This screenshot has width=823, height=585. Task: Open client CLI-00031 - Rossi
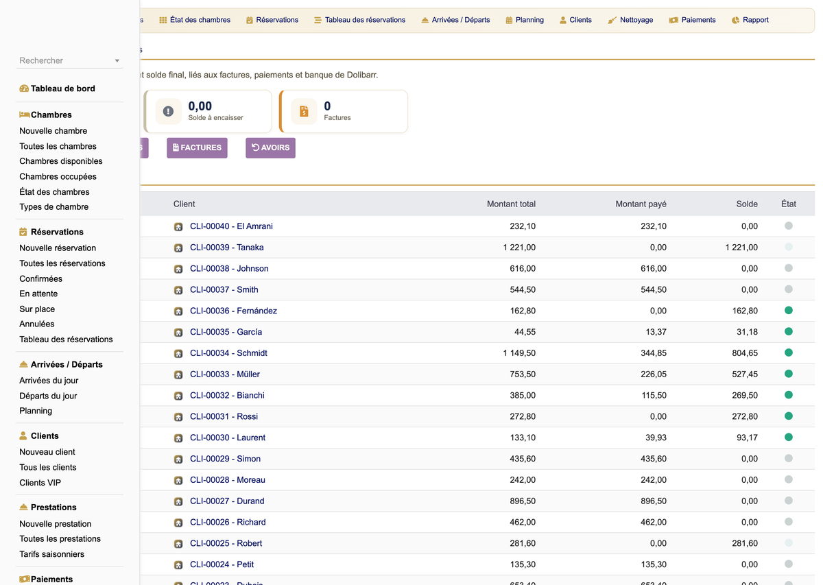point(224,416)
